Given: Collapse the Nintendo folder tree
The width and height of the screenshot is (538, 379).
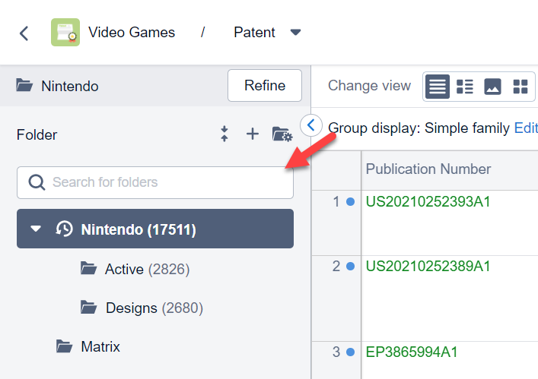Looking at the screenshot, I should [x=36, y=229].
